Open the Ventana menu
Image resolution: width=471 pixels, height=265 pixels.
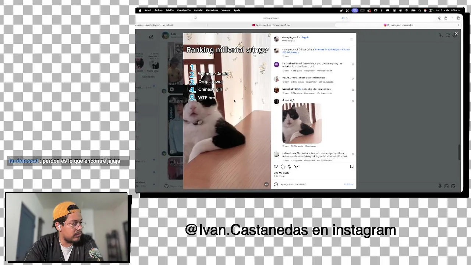tap(226, 10)
